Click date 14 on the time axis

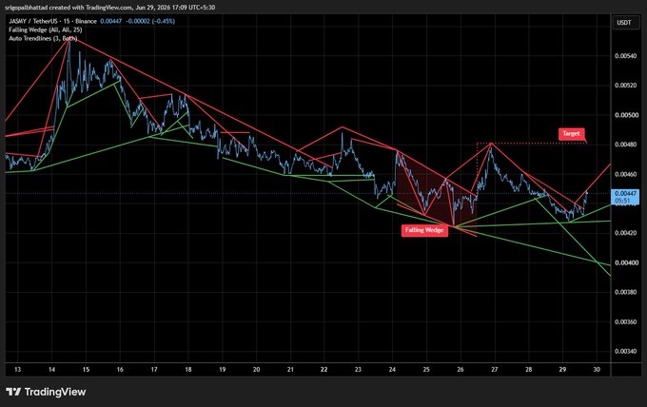[51, 370]
